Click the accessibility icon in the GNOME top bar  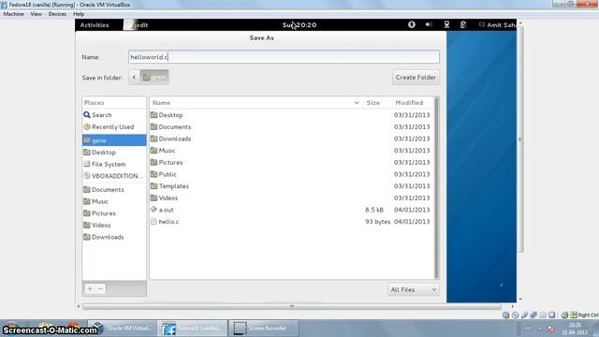click(412, 25)
